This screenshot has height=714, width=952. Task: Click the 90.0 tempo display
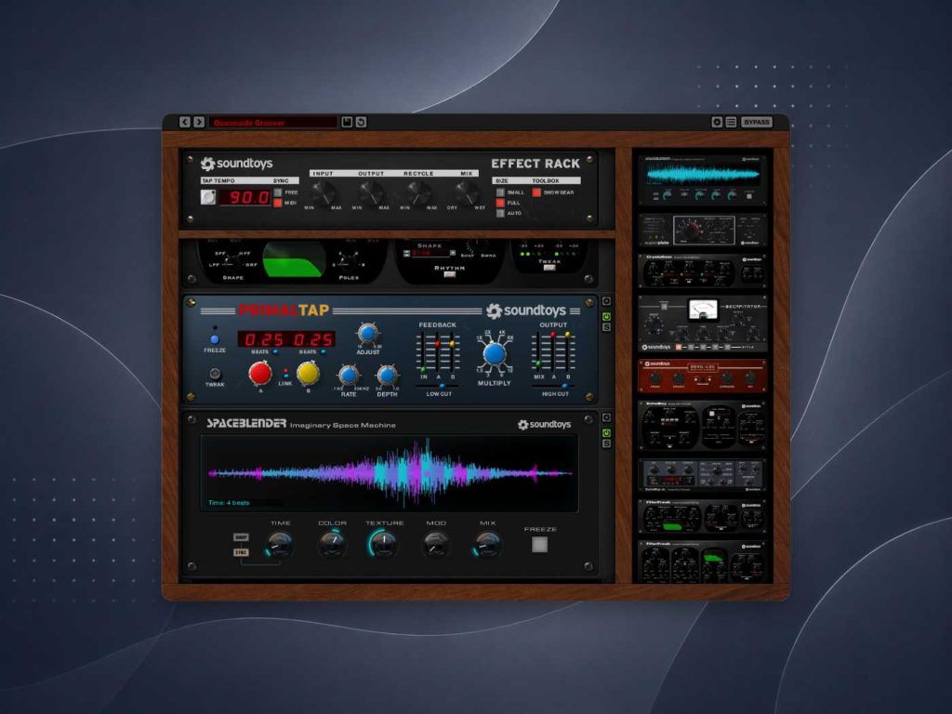click(x=245, y=197)
